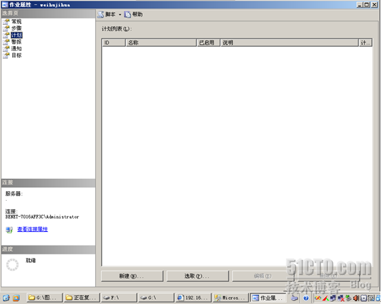Viewport: 381px width, 304px height.
Task: Click the network tray icon with red X
Action: [341, 298]
